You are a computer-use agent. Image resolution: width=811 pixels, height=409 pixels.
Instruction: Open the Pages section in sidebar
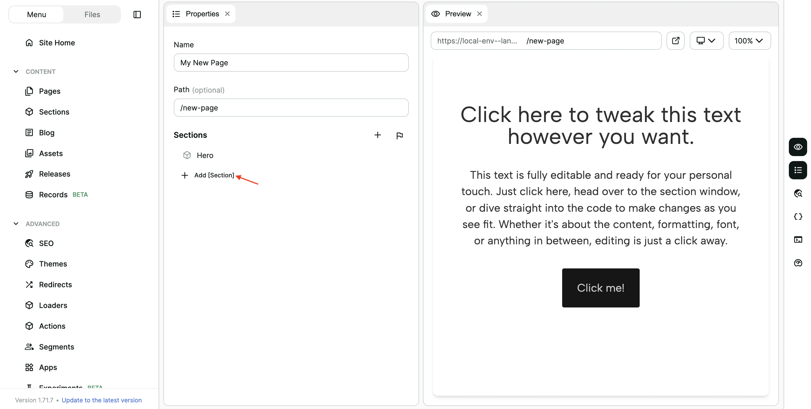[x=50, y=91]
